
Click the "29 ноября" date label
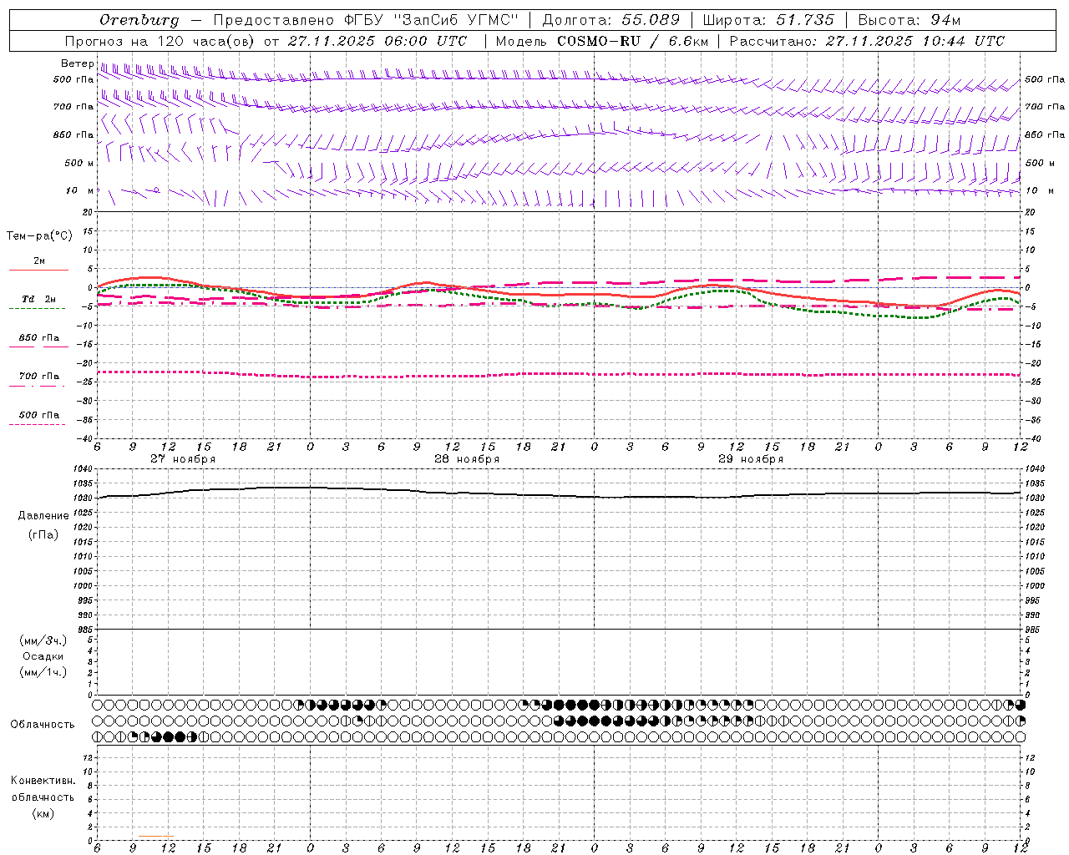[x=751, y=459]
